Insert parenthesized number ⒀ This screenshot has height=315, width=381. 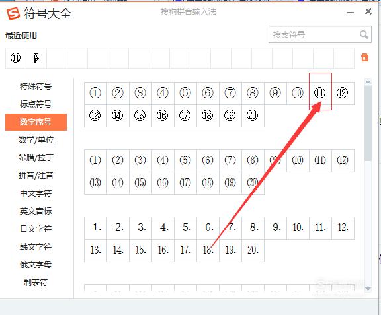[95, 183]
